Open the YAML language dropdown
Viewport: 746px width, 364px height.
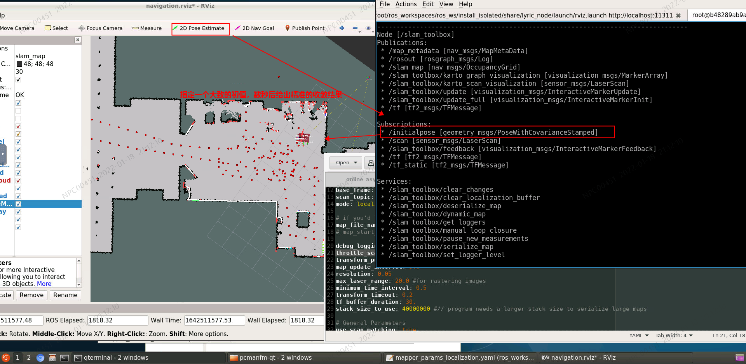point(639,335)
